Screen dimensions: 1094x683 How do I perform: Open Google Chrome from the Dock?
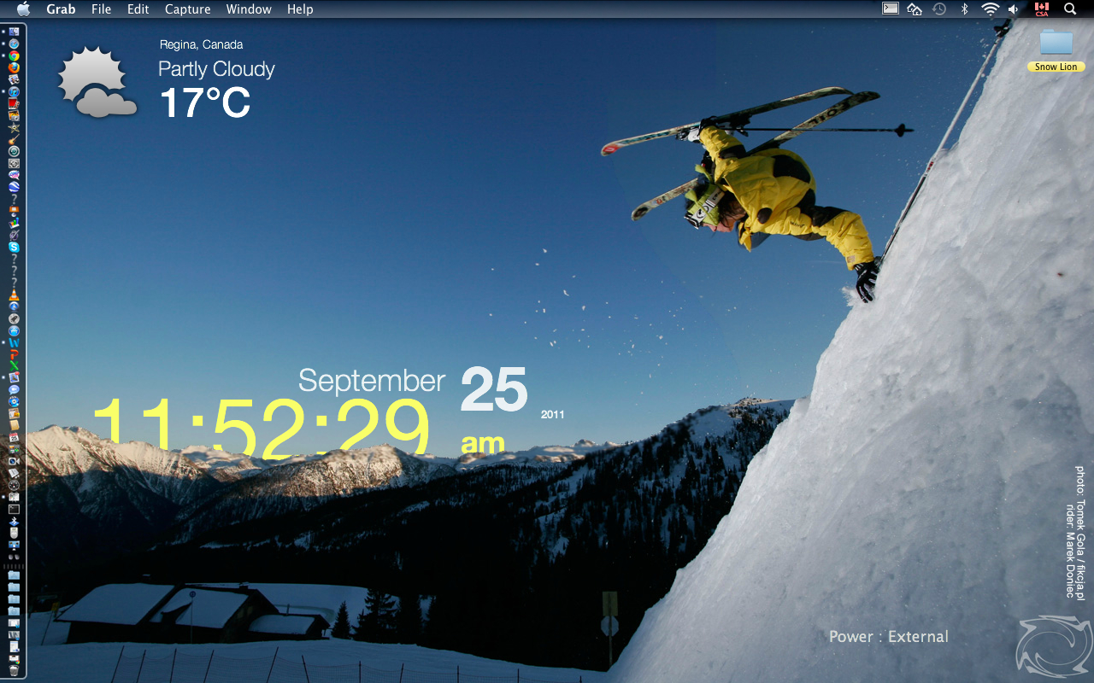pos(14,55)
